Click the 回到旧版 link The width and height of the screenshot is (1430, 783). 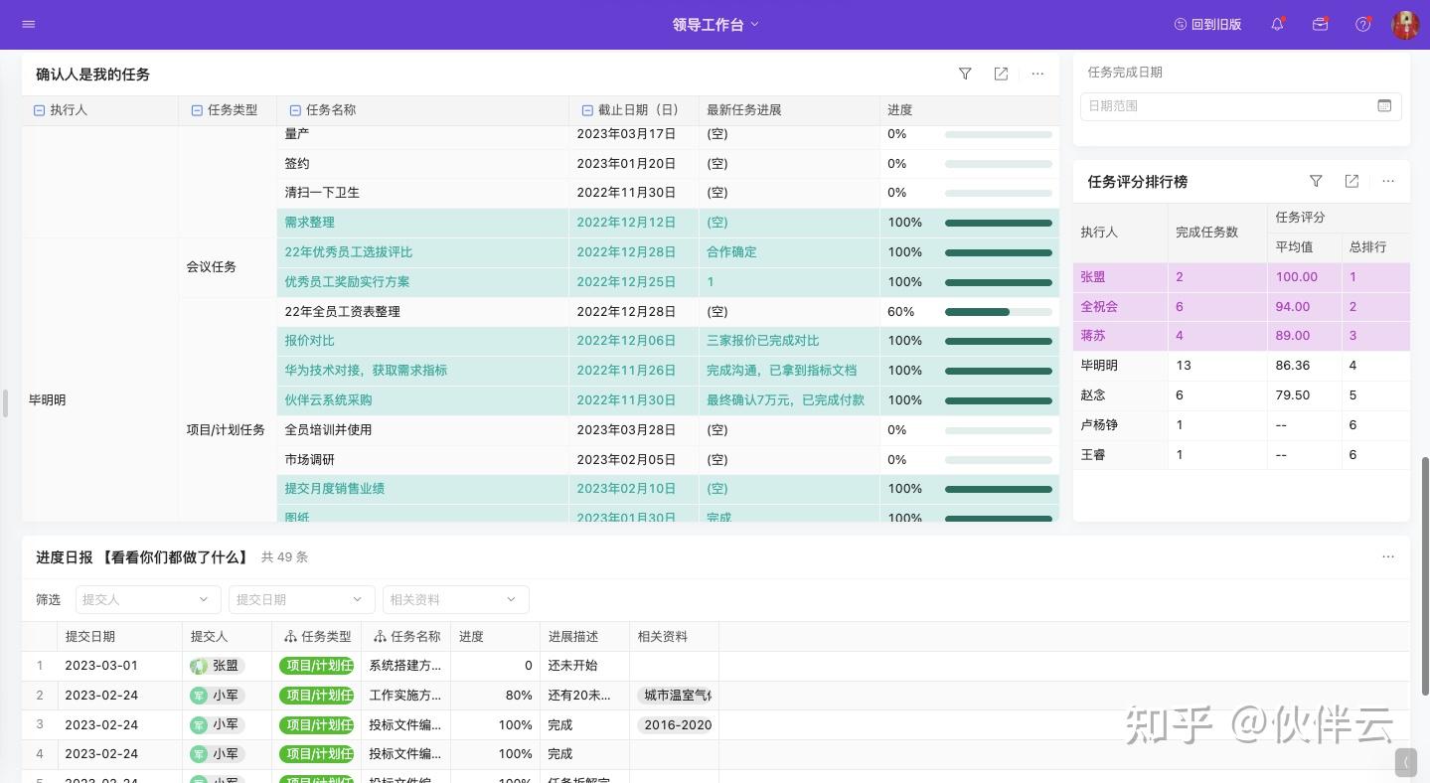(1207, 24)
